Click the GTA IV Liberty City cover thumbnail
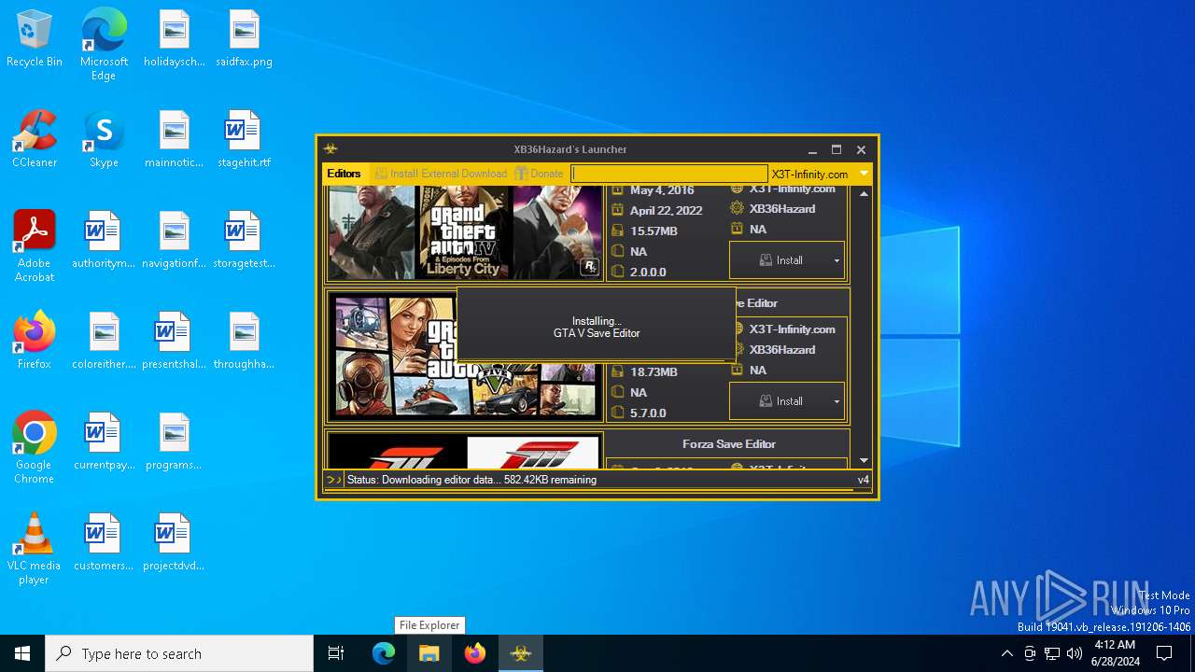This screenshot has width=1195, height=672. (x=464, y=231)
